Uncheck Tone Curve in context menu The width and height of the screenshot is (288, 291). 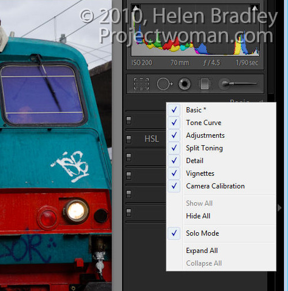pyautogui.click(x=221, y=123)
